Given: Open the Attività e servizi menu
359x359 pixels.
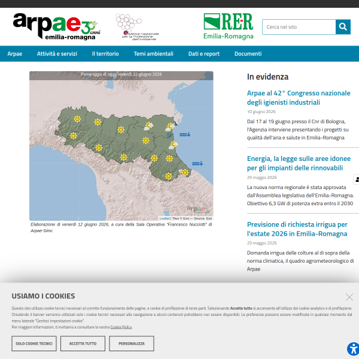Looking at the screenshot, I should coord(57,54).
